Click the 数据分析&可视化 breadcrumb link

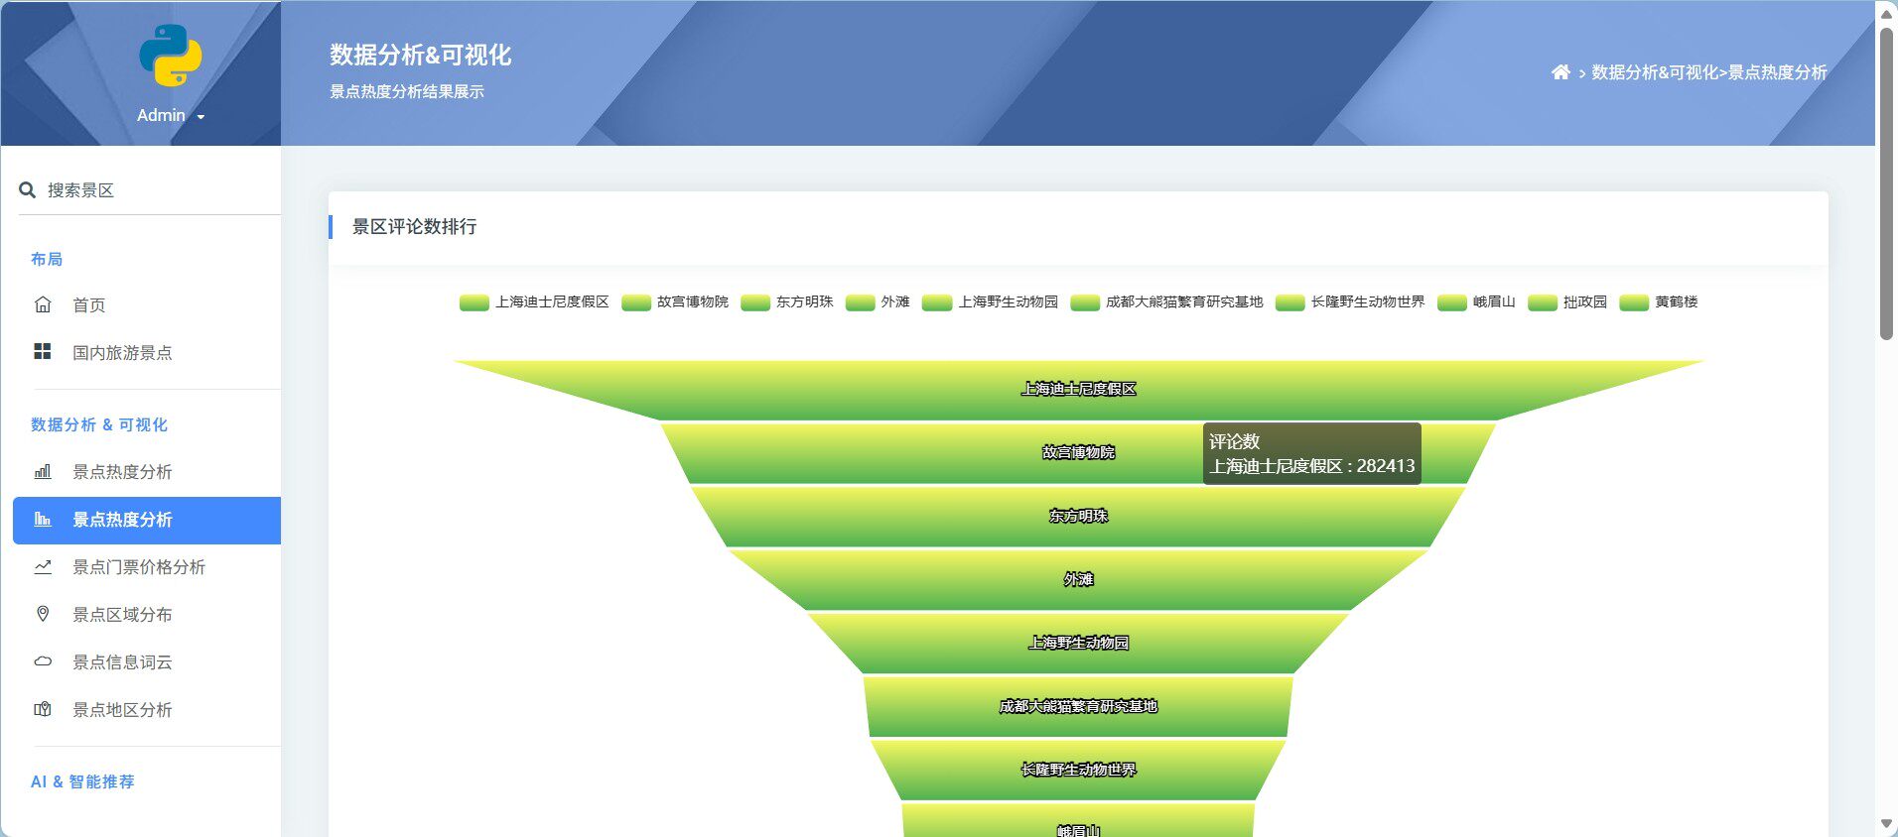tap(1655, 72)
